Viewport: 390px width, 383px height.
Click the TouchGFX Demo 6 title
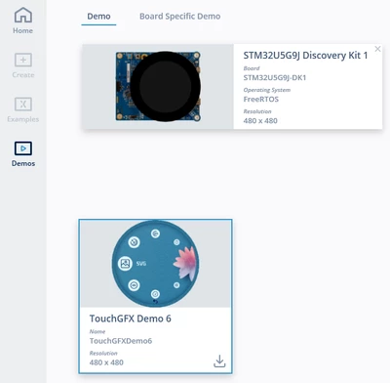pos(131,319)
